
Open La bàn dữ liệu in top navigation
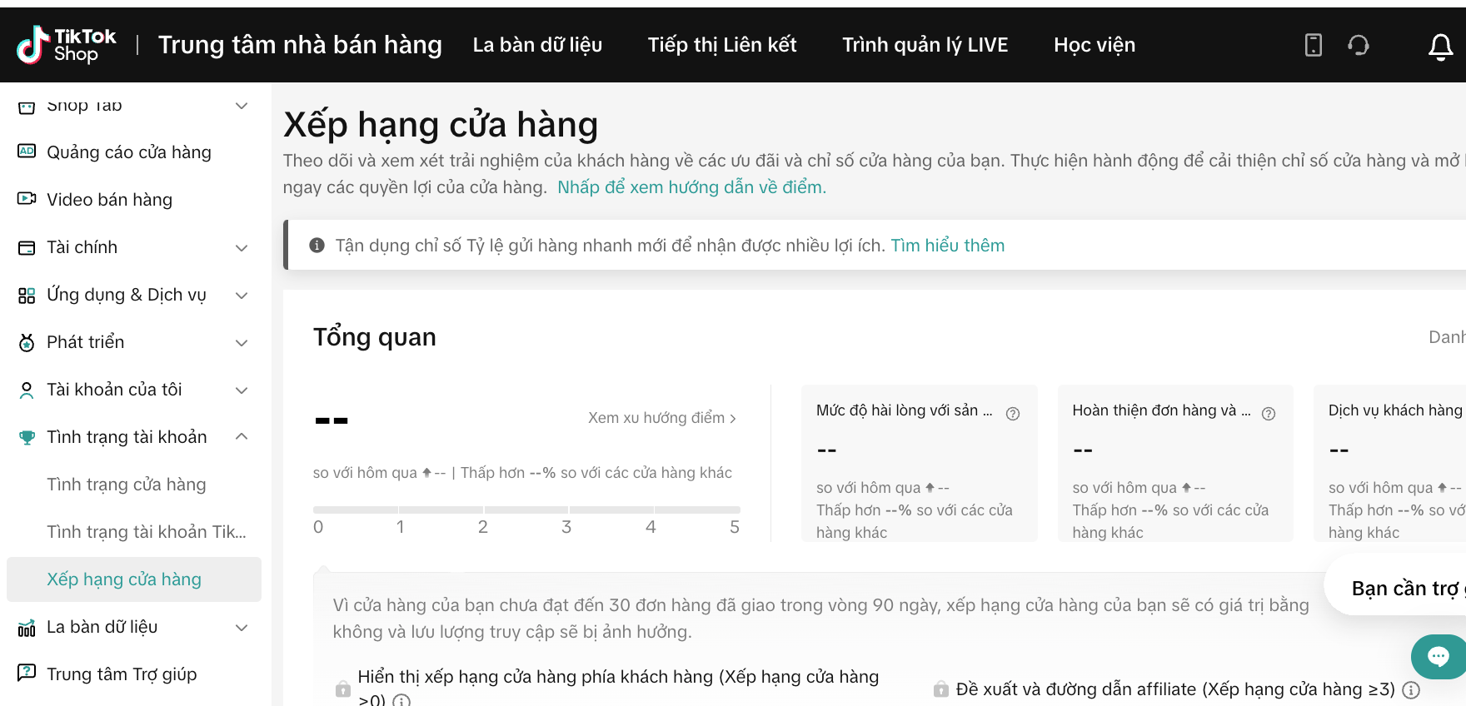[537, 45]
